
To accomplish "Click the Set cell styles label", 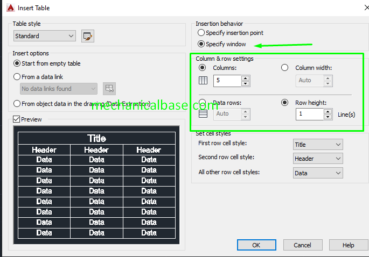I will click(x=213, y=133).
